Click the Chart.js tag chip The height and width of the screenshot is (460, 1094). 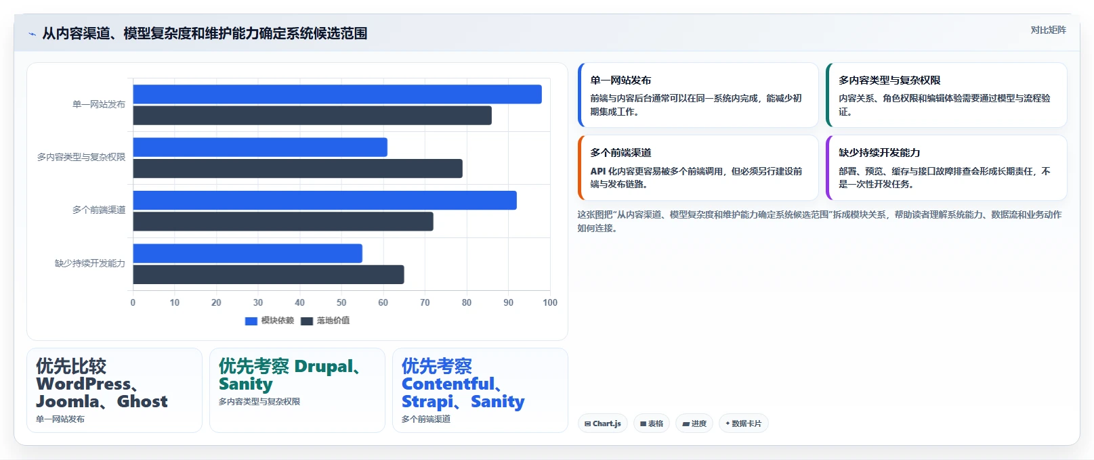click(603, 423)
